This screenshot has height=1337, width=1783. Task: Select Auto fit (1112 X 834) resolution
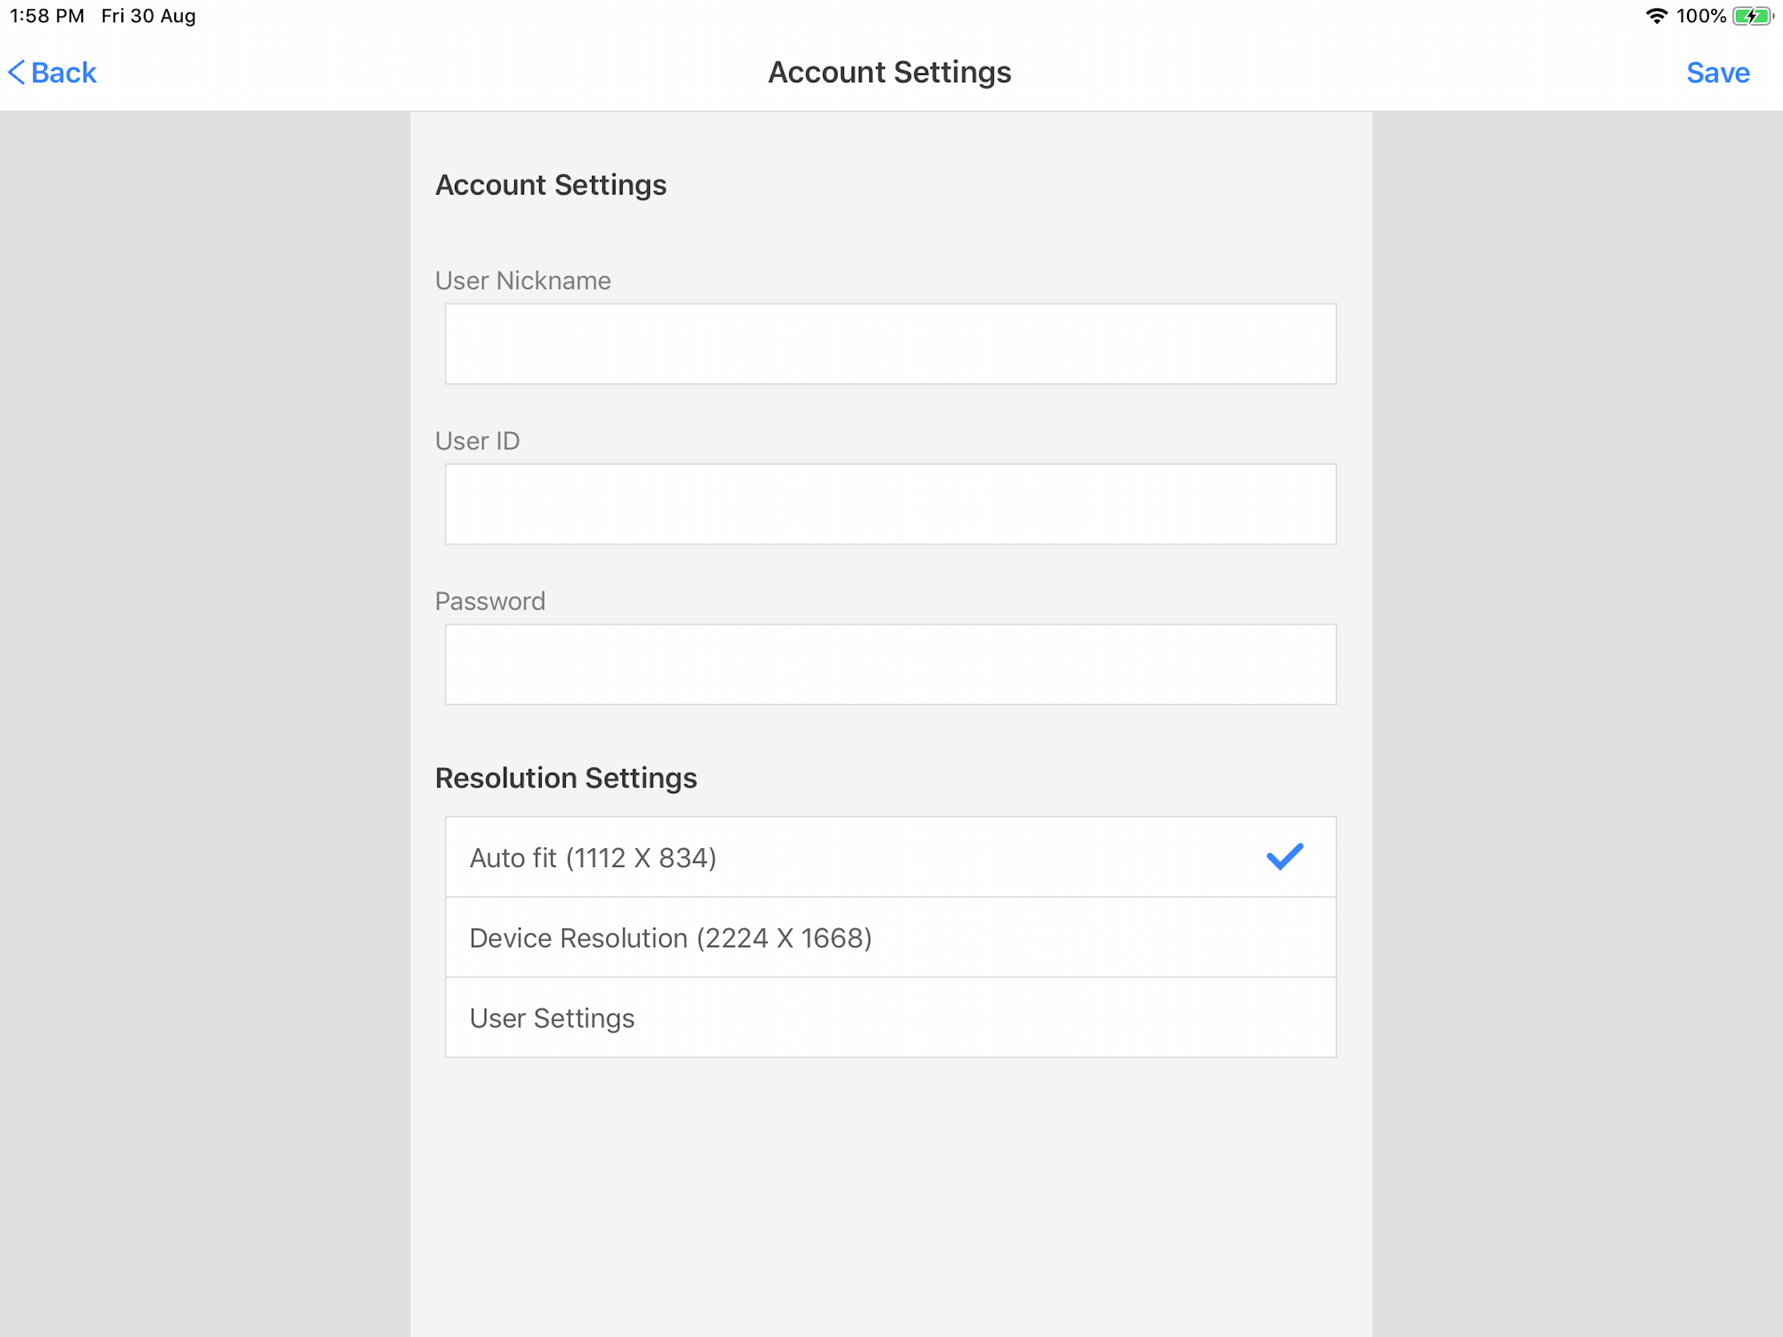tap(891, 857)
